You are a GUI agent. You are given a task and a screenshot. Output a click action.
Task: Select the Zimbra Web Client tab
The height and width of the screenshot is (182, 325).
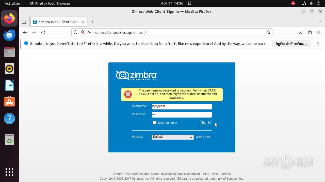[59, 22]
